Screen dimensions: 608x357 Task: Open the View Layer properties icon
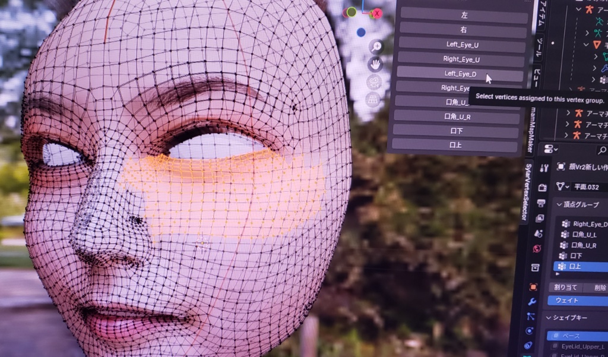[540, 219]
